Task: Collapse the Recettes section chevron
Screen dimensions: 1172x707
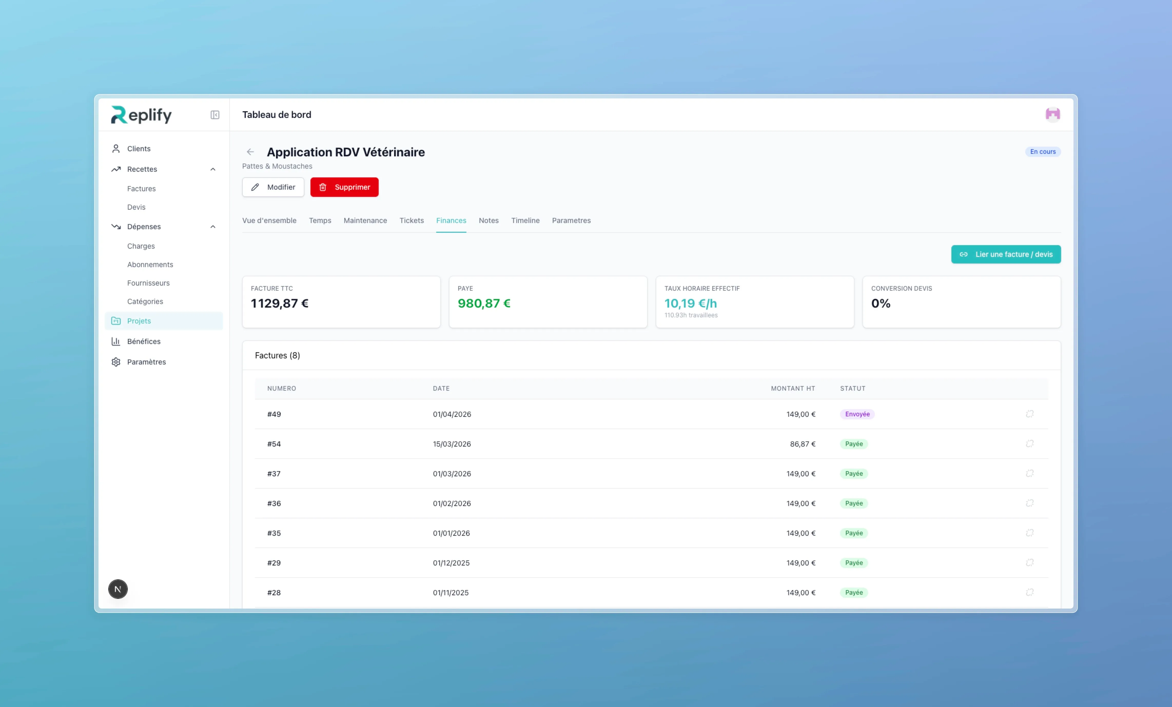Action: pyautogui.click(x=213, y=169)
